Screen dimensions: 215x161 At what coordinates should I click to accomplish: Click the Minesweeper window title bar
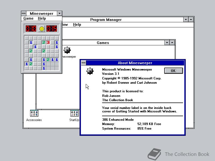pyautogui.click(x=42, y=13)
